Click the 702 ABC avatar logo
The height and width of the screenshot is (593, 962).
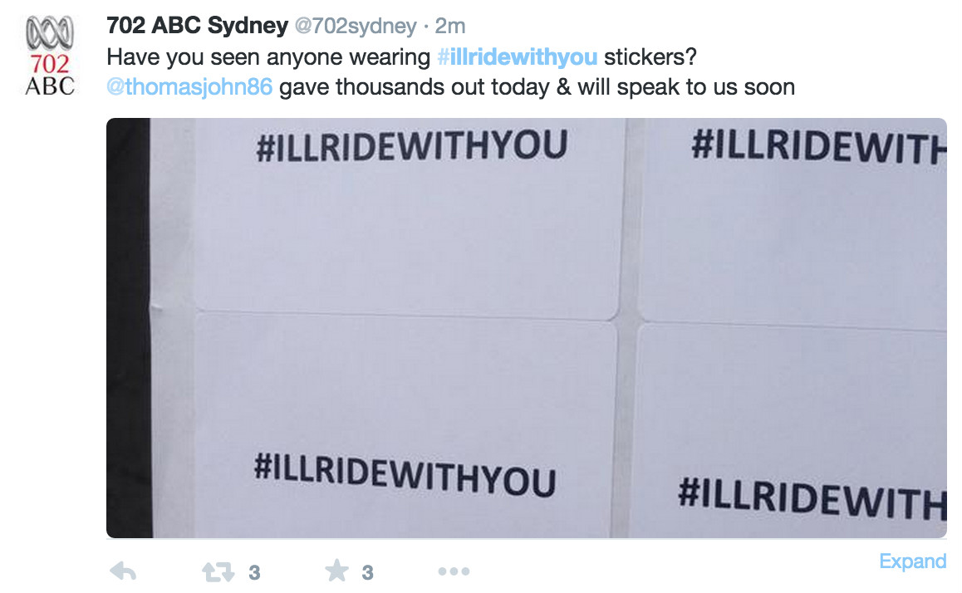[50, 56]
